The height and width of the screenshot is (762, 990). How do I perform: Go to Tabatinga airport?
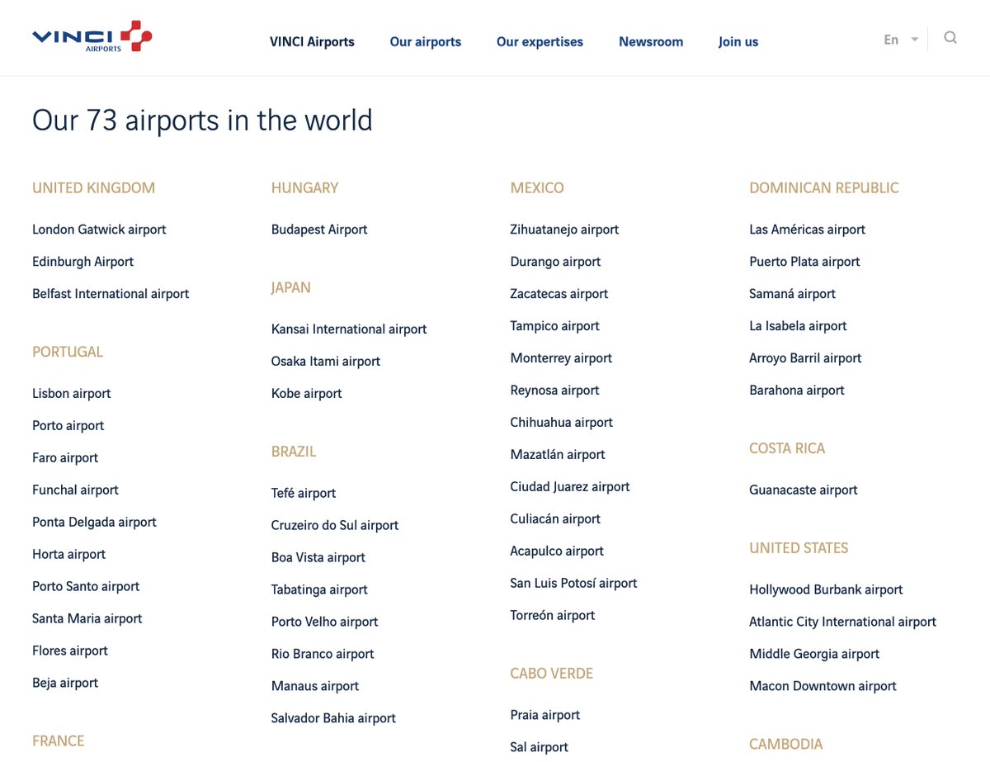[319, 590]
